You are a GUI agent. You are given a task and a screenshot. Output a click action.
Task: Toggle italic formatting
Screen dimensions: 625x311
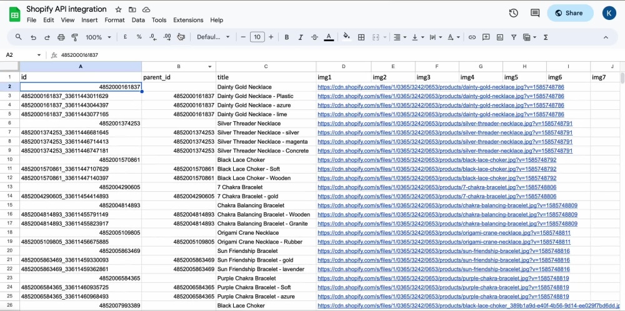tap(301, 37)
